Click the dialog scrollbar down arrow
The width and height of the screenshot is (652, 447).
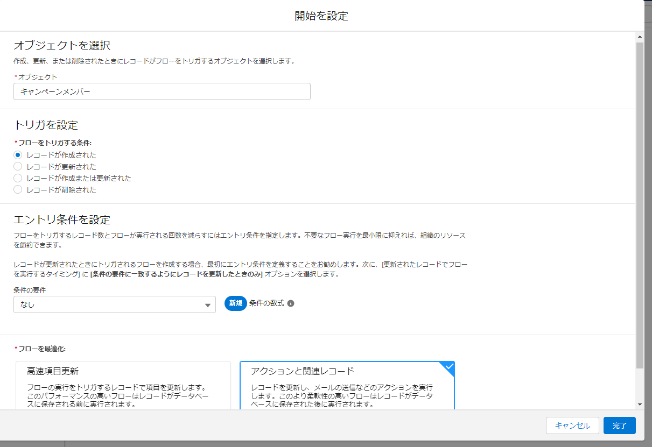(x=640, y=401)
